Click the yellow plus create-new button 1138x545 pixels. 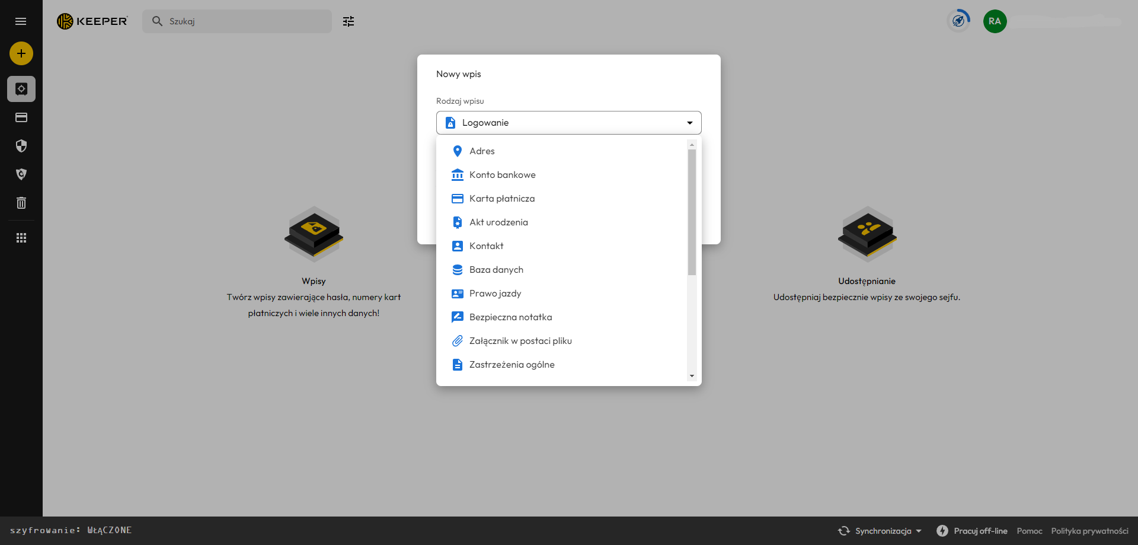coord(21,53)
